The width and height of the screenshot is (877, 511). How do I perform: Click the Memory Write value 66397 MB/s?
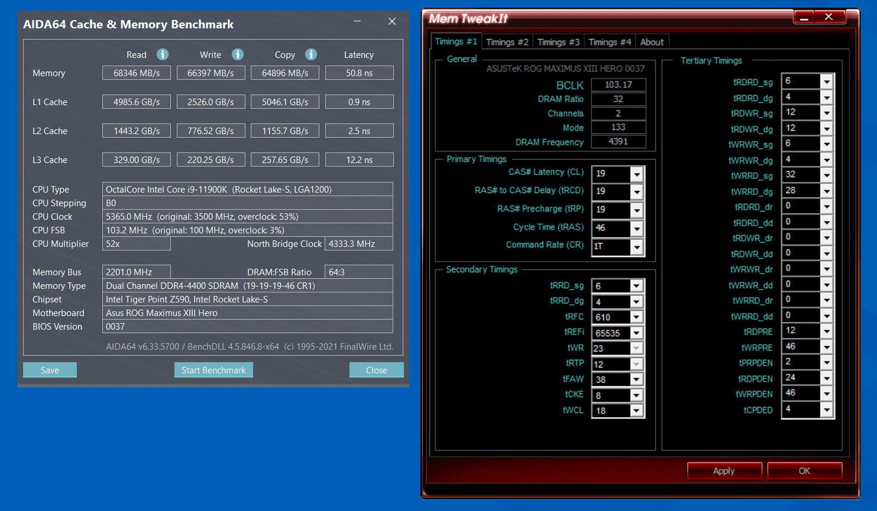(211, 73)
